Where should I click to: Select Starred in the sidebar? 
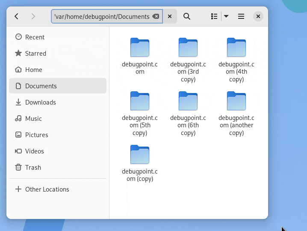[35, 54]
